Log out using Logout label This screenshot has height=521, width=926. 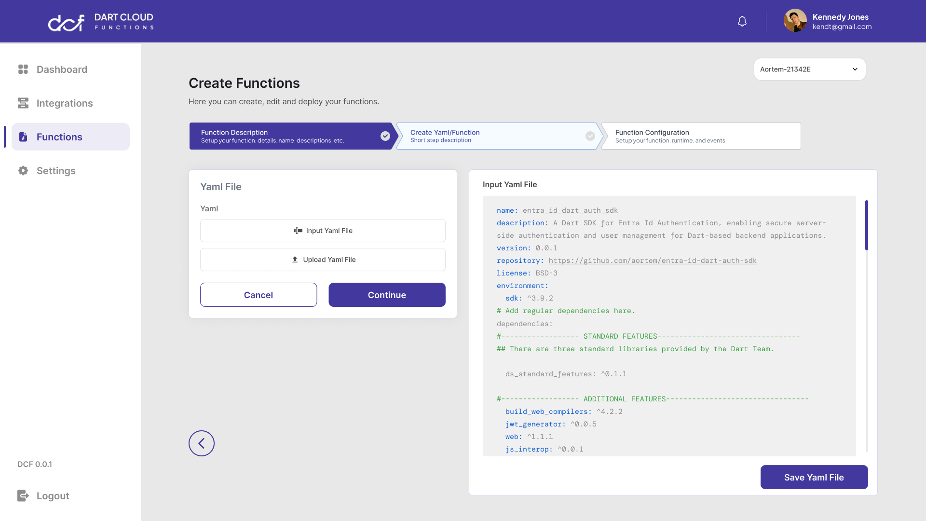53,496
